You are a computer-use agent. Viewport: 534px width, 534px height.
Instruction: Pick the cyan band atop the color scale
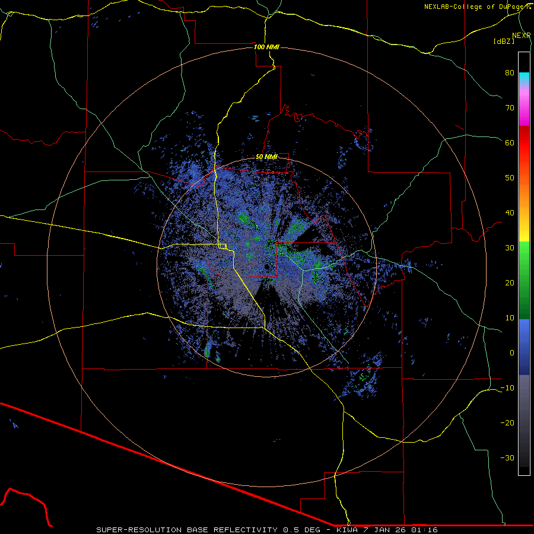524,78
